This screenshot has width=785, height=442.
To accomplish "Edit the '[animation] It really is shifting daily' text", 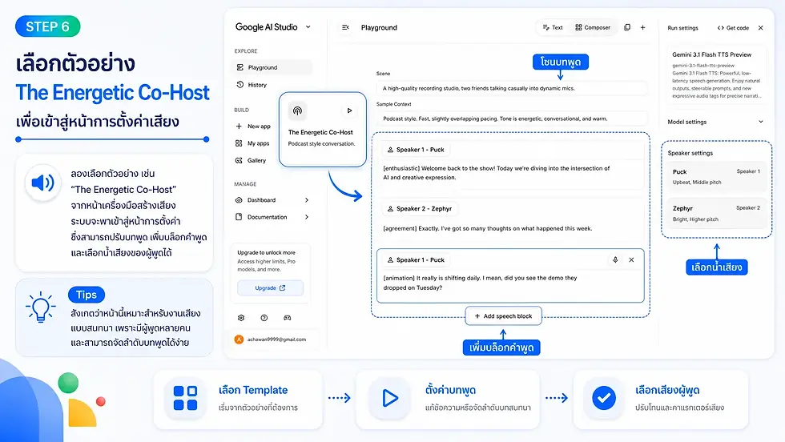I will 480,283.
